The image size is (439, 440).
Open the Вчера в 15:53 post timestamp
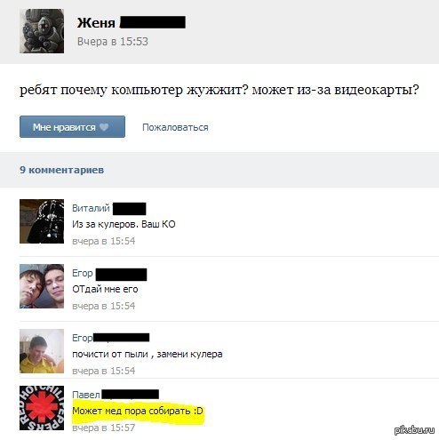(x=113, y=42)
